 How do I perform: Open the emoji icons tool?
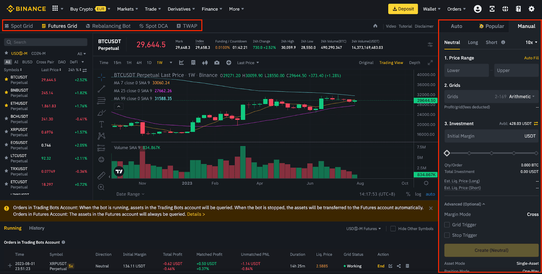101,159
